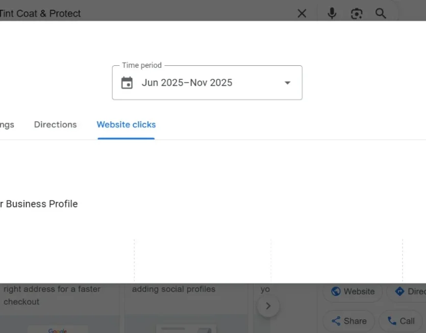This screenshot has width=426, height=333.
Task: Click the magnifying glass search icon
Action: point(381,13)
